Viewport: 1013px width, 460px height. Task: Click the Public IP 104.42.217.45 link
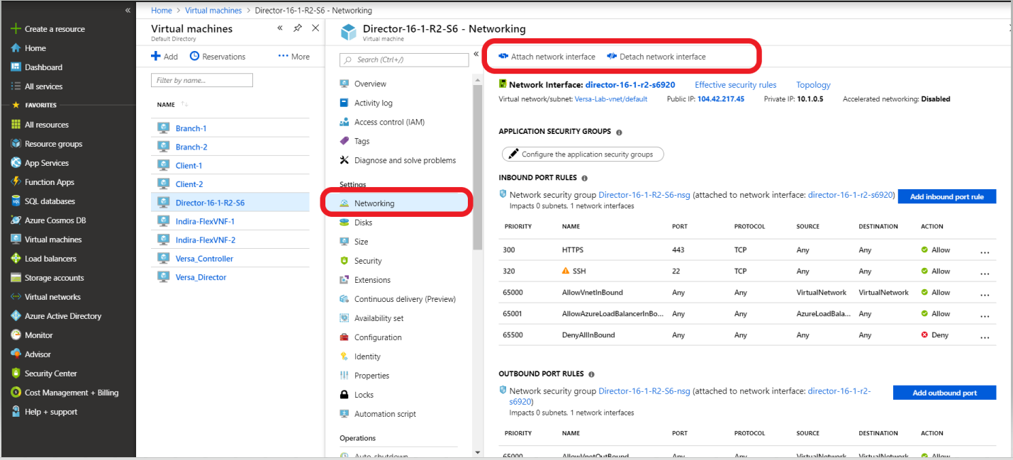pos(720,99)
